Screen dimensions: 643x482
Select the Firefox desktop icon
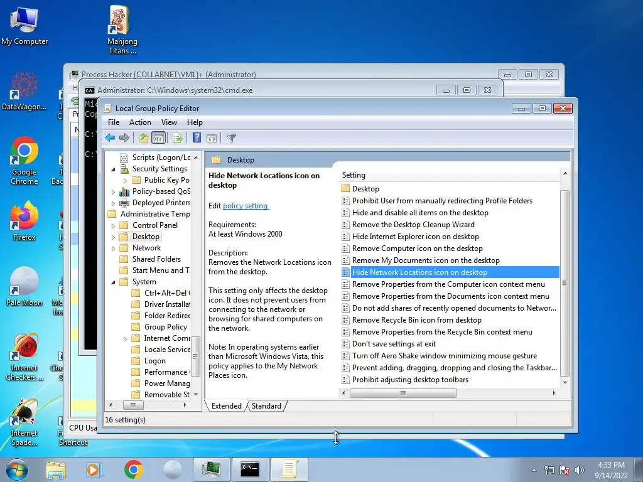[24, 222]
